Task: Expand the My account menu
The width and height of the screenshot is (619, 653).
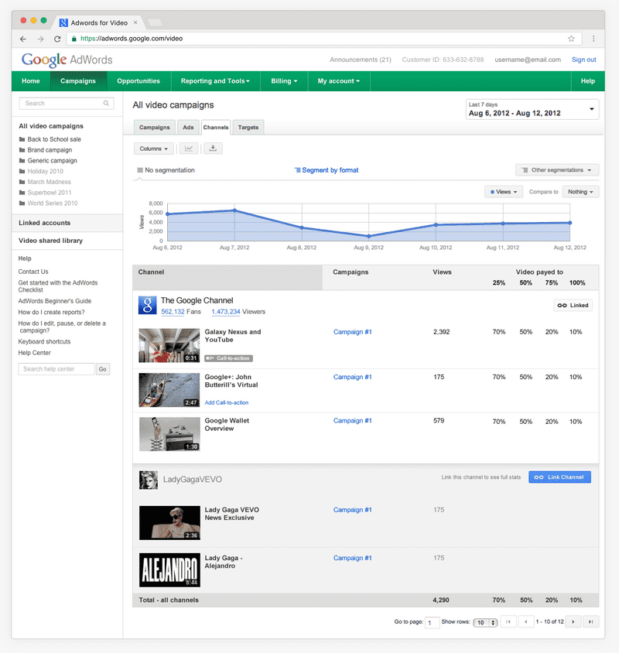Action: coord(339,81)
